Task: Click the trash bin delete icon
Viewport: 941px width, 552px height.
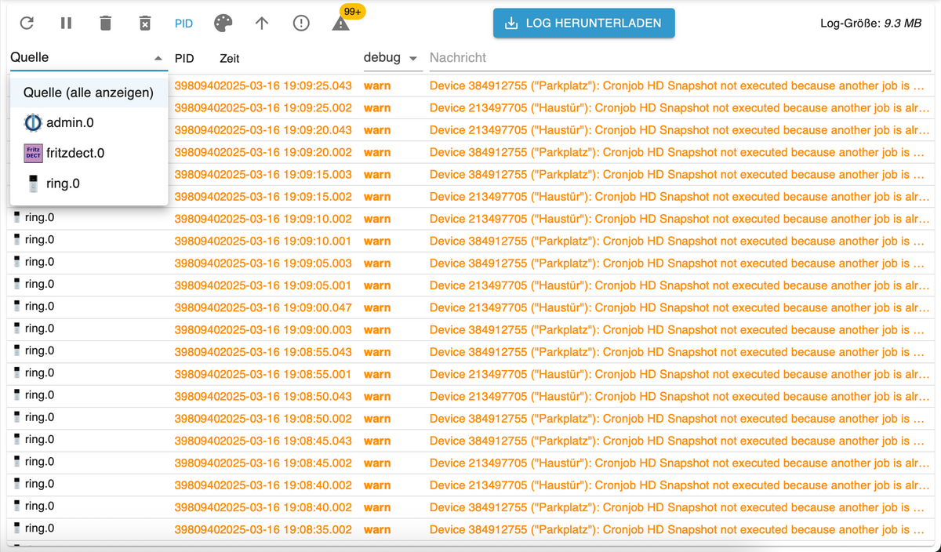Action: pyautogui.click(x=105, y=24)
